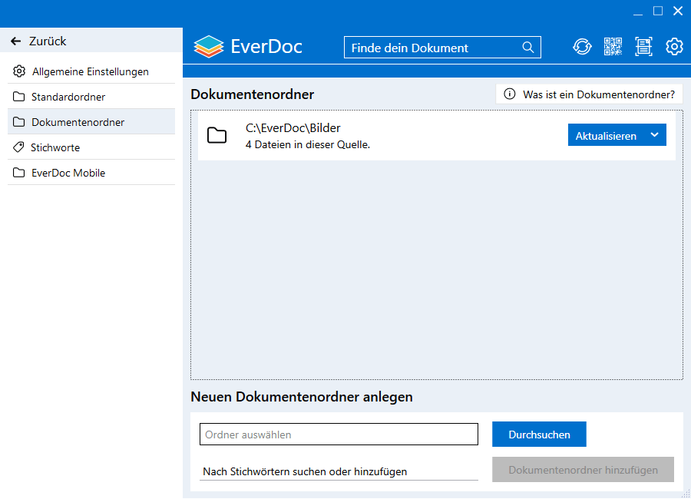The width and height of the screenshot is (691, 499).
Task: Open settings via the gear icon
Action: point(674,46)
